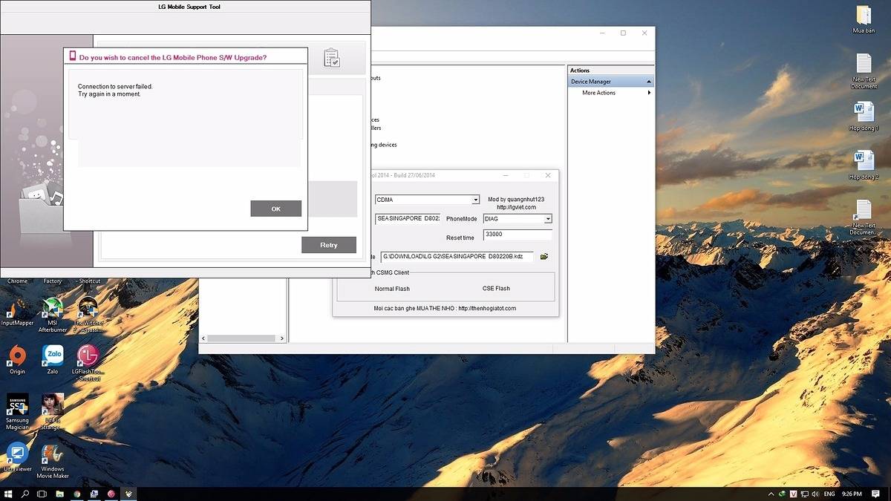Browse for KDZ file with folder icon
The width and height of the screenshot is (891, 501).
544,257
